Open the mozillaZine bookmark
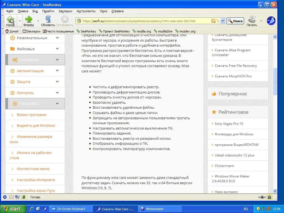The image size is (284, 213). 163,31
